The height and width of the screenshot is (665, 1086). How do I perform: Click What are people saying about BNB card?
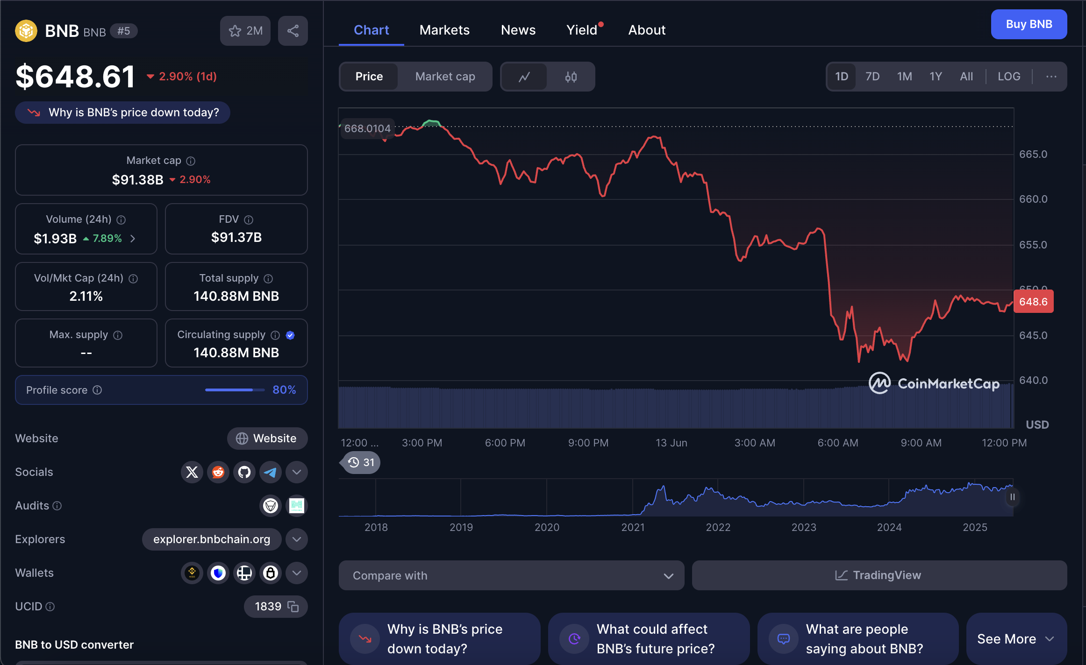tap(858, 639)
